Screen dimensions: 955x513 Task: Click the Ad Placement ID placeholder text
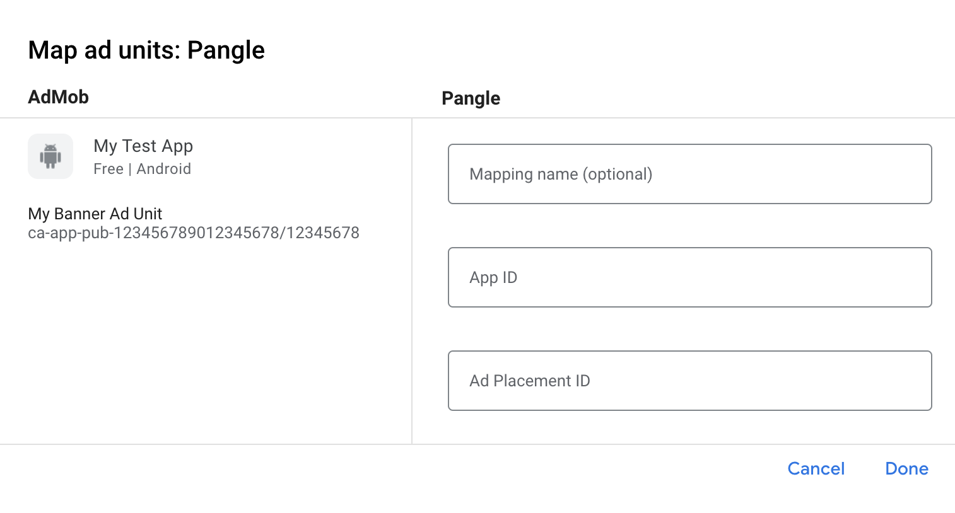pyautogui.click(x=530, y=381)
